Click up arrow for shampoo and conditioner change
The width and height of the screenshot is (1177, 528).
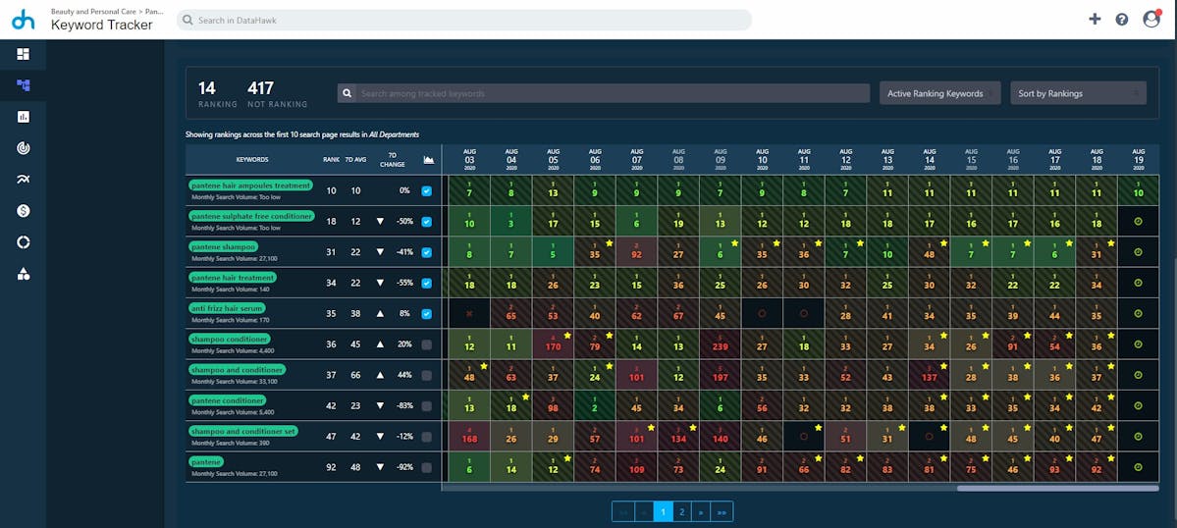(x=380, y=375)
